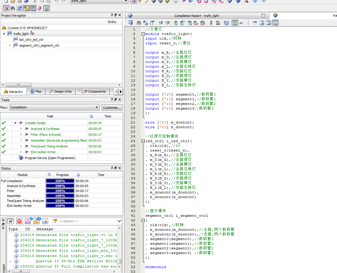Click the red-blue refresh arrows icon in second toolbar
337x273 pixels.
(x=40, y=8)
